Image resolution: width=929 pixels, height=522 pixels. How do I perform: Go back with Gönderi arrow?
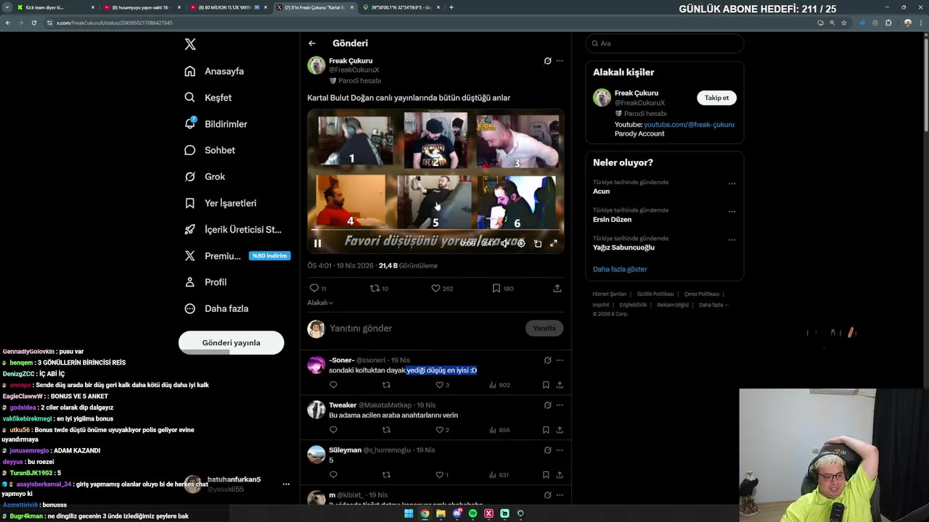[312, 43]
